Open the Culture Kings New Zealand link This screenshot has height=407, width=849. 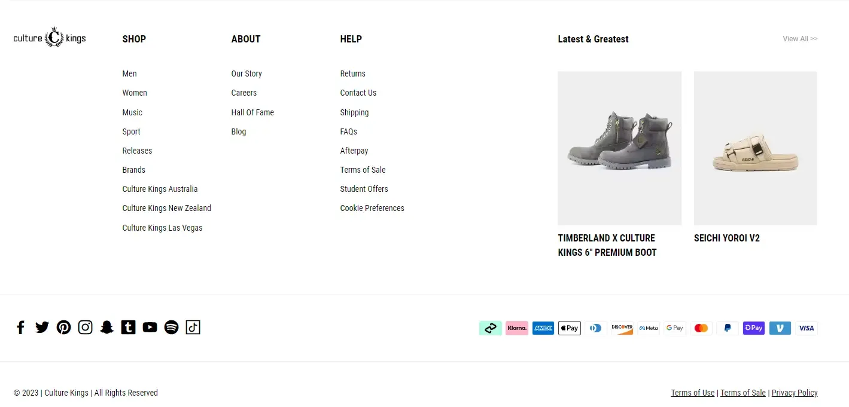[166, 208]
